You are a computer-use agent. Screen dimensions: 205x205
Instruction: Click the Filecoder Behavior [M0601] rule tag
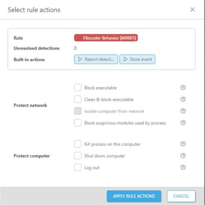pyautogui.click(x=106, y=38)
